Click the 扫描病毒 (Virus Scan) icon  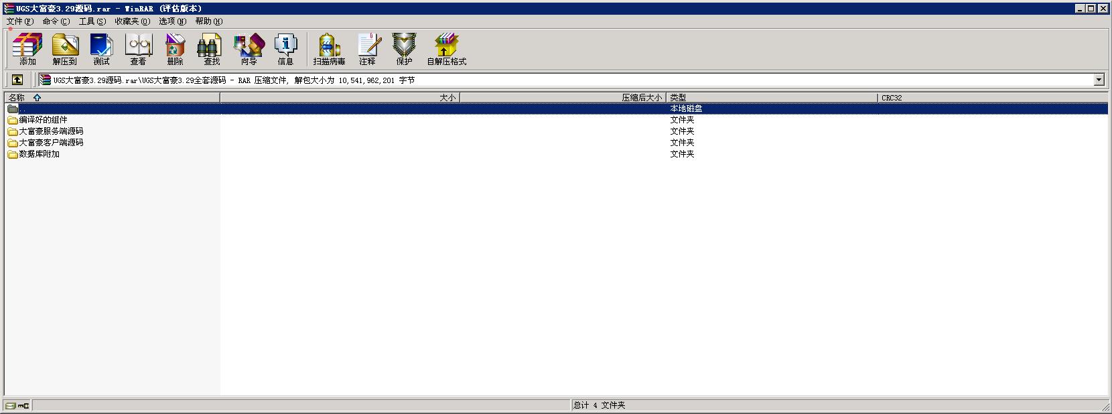coord(329,50)
